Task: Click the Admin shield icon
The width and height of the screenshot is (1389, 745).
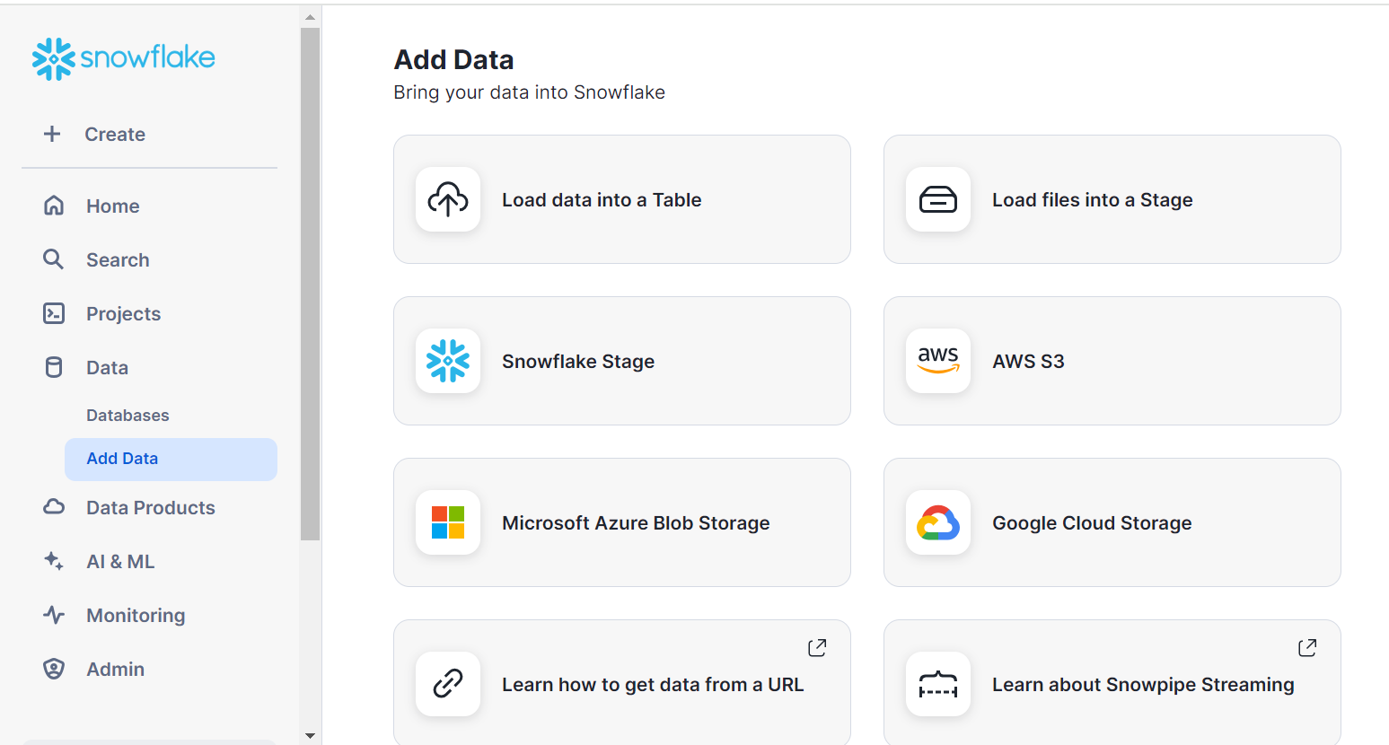Action: coord(54,669)
